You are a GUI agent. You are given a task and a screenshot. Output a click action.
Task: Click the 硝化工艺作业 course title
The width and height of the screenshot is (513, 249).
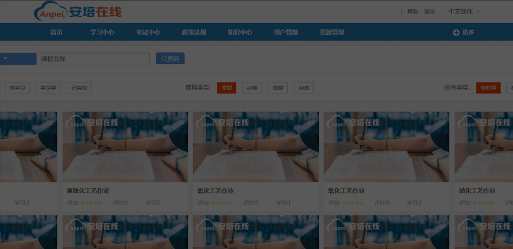[478, 191]
